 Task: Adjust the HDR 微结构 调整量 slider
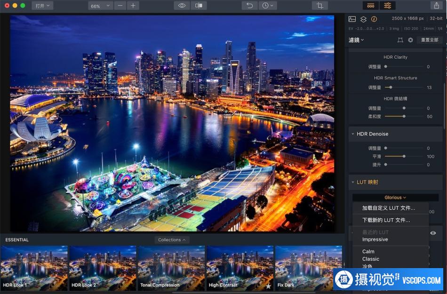pos(404,108)
